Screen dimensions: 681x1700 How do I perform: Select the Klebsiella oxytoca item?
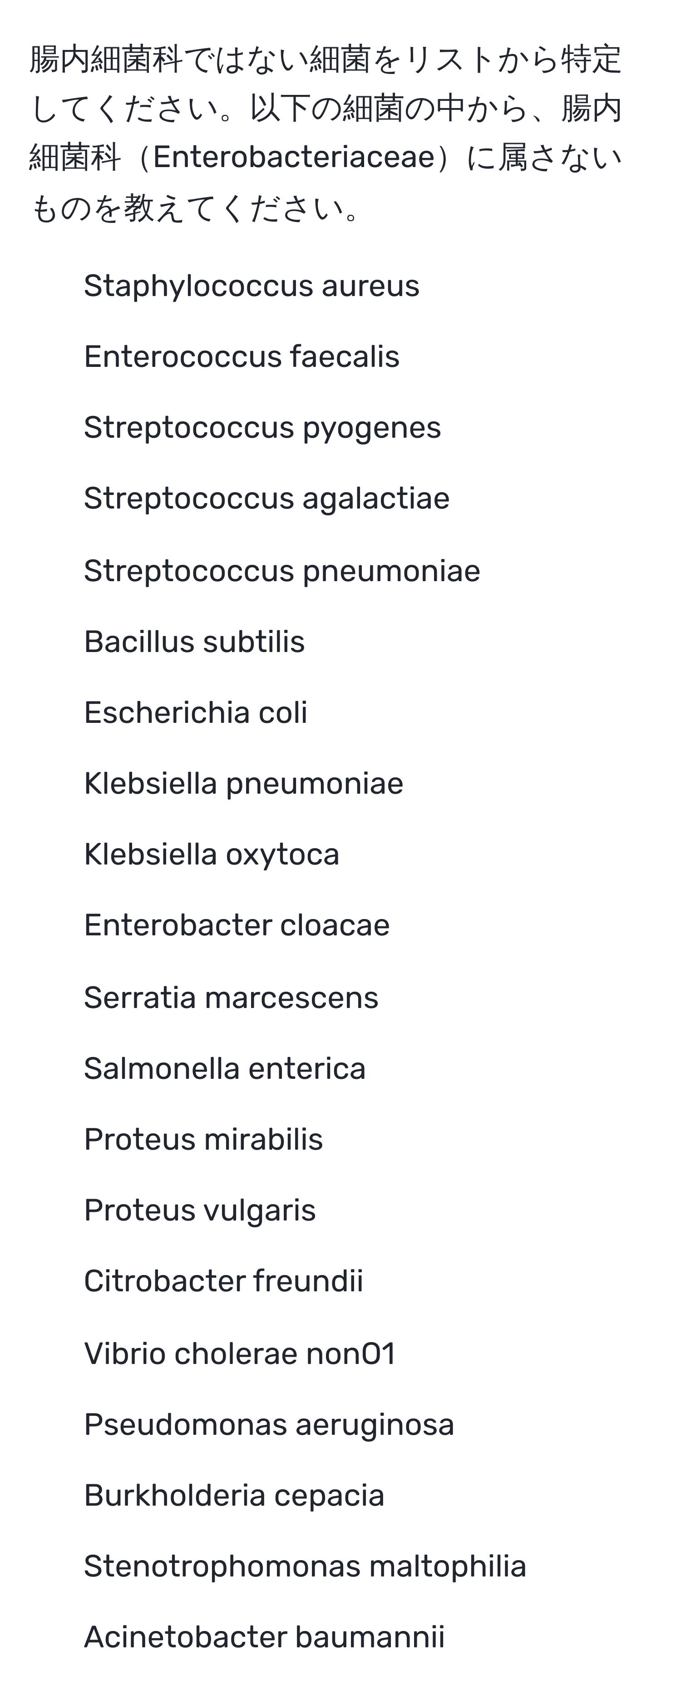click(212, 855)
